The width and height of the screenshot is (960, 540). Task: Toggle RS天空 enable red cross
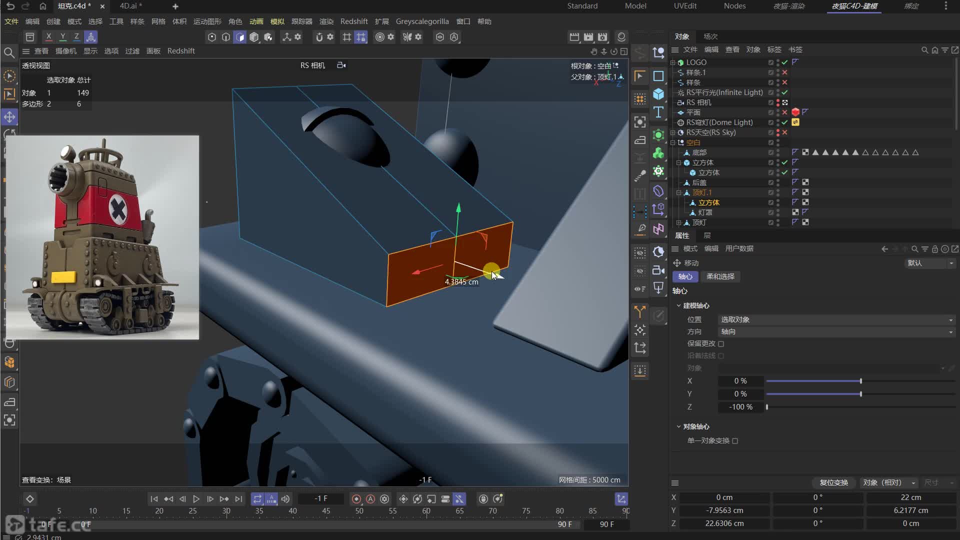785,132
